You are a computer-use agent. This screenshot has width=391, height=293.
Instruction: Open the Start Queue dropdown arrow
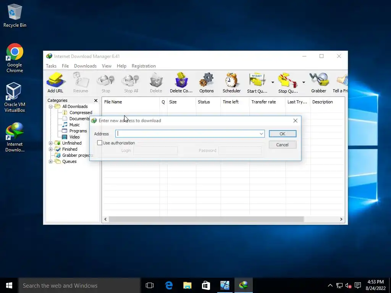[x=273, y=82]
